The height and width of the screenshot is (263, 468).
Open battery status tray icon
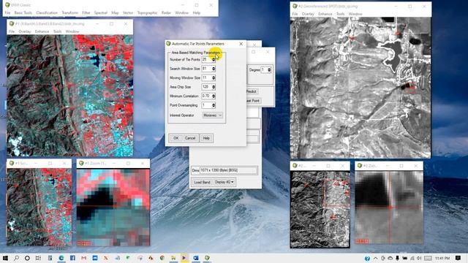point(405,258)
